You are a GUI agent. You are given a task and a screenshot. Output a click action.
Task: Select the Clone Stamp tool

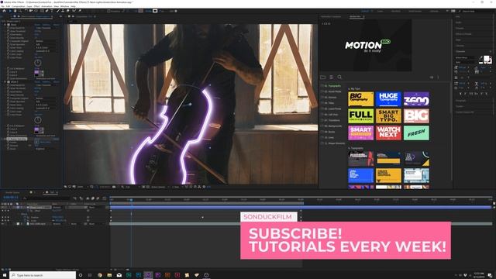(63, 11)
